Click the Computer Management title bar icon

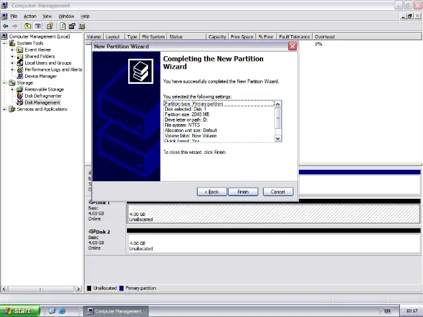coord(5,5)
